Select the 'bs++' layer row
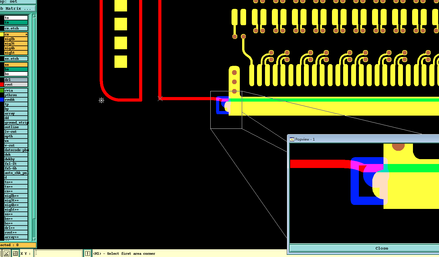 tap(16, 219)
